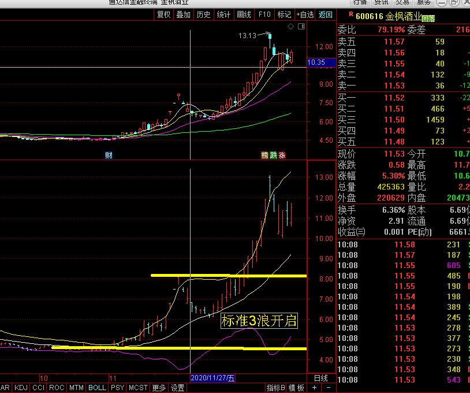Screen dimensions: 470x393
Task: Select the KDJ indicator tab
Action: click(x=21, y=388)
